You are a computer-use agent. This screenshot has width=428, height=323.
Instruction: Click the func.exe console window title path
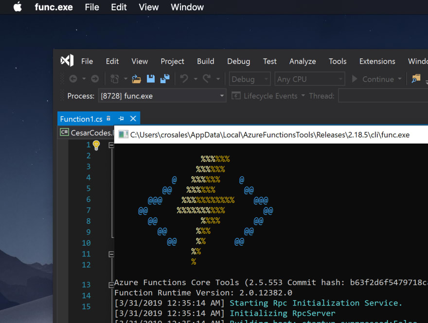click(x=269, y=135)
